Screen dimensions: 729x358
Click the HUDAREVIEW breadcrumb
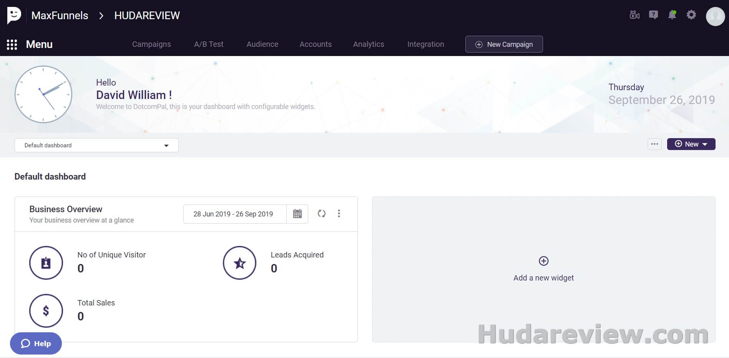tap(147, 15)
